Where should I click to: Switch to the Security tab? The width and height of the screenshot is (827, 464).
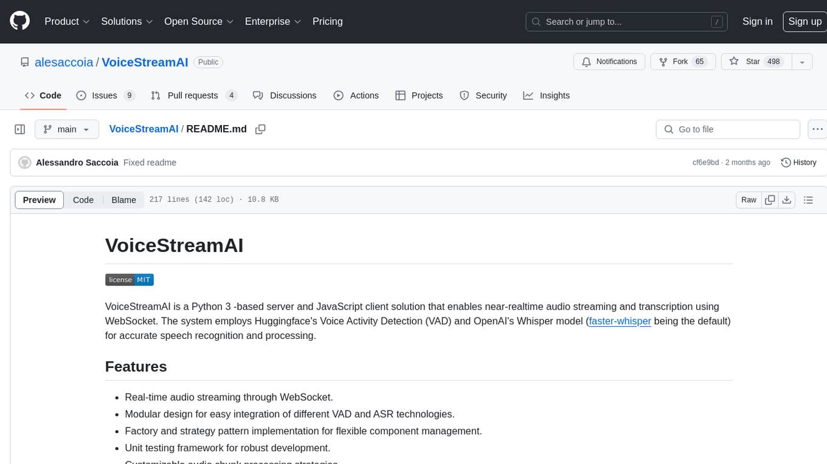pos(483,95)
